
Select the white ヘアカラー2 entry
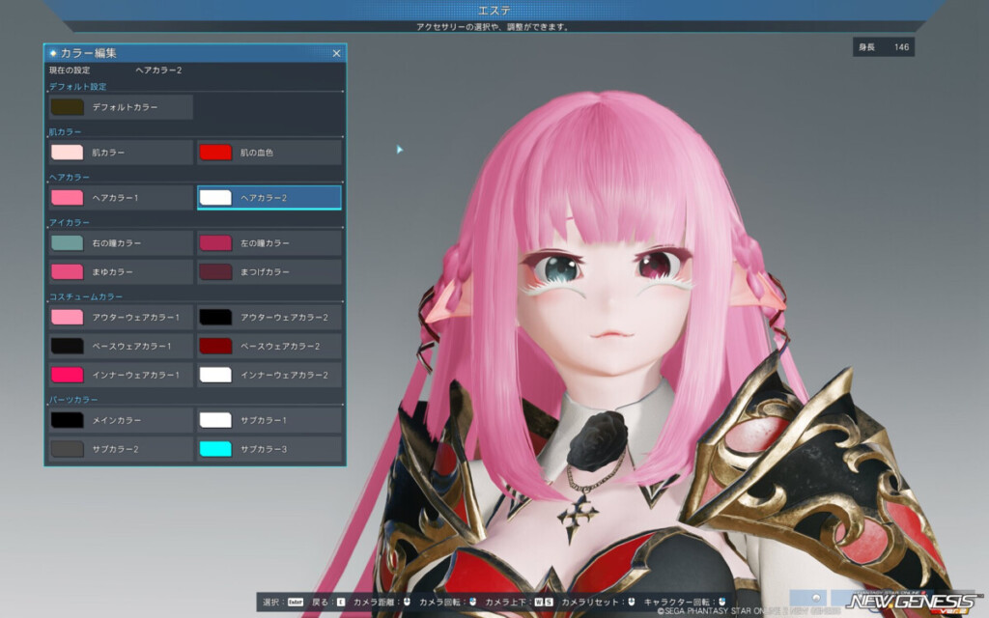268,196
